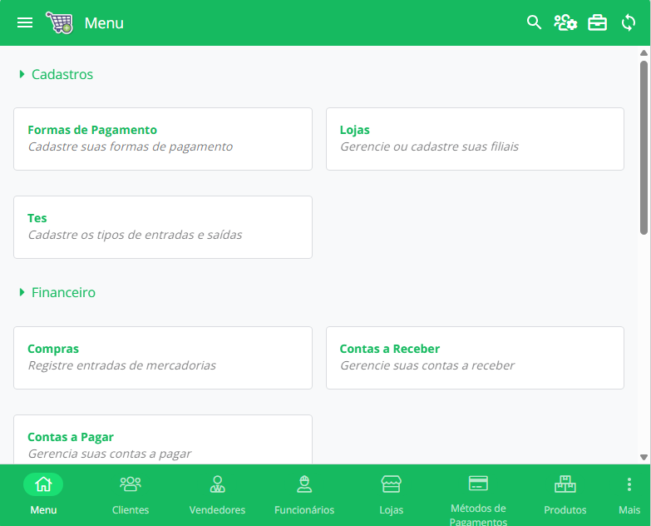The image size is (651, 526).
Task: Click the Financeiro section heading text
Action: click(x=63, y=292)
